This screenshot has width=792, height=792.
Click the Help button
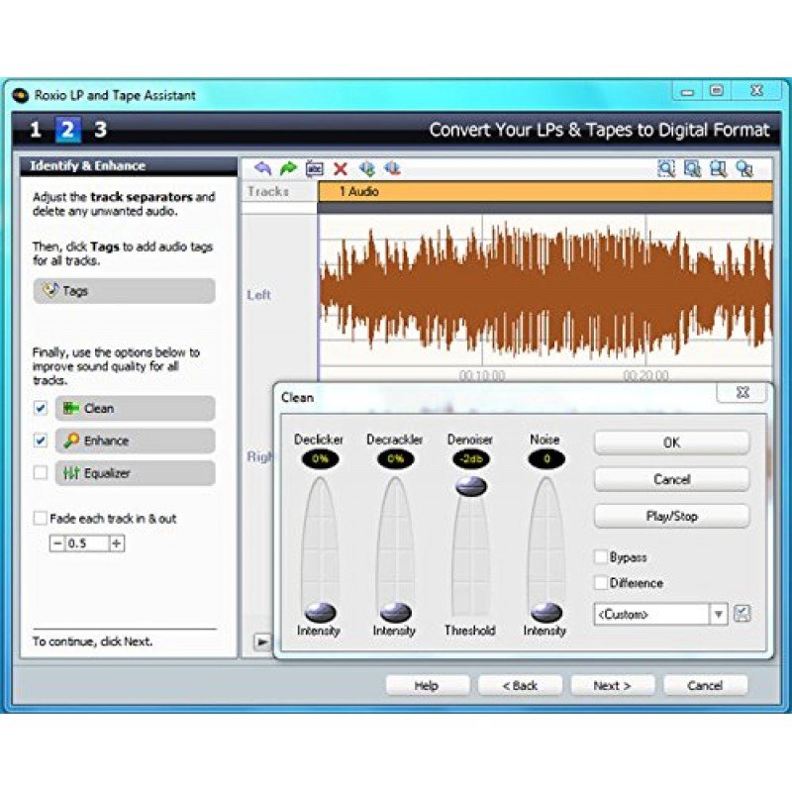point(427,685)
